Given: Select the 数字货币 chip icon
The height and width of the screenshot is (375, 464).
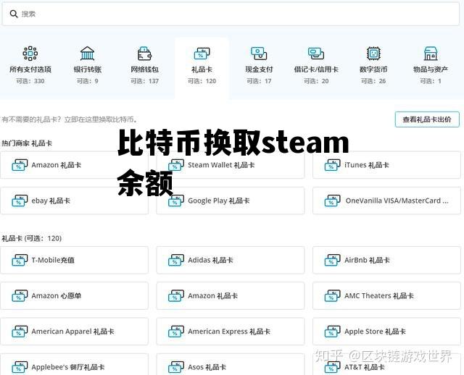Looking at the screenshot, I should click(x=373, y=54).
